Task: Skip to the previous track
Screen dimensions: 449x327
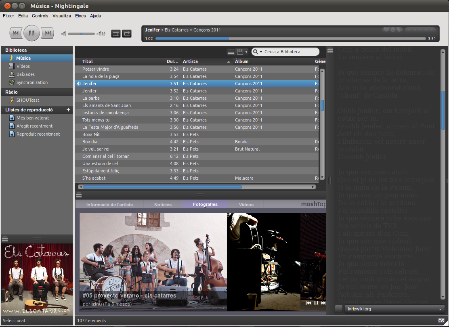Action: point(16,33)
